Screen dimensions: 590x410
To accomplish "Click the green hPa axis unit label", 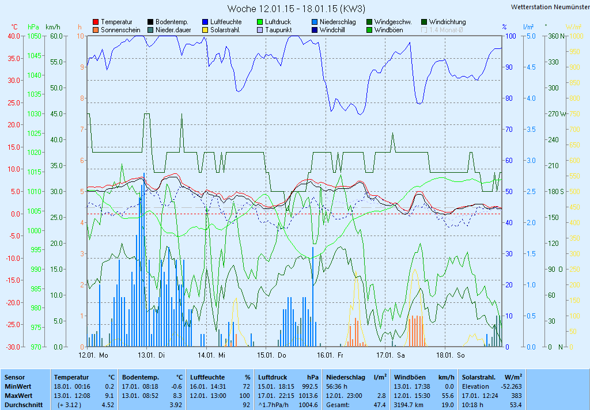I will [x=33, y=27].
